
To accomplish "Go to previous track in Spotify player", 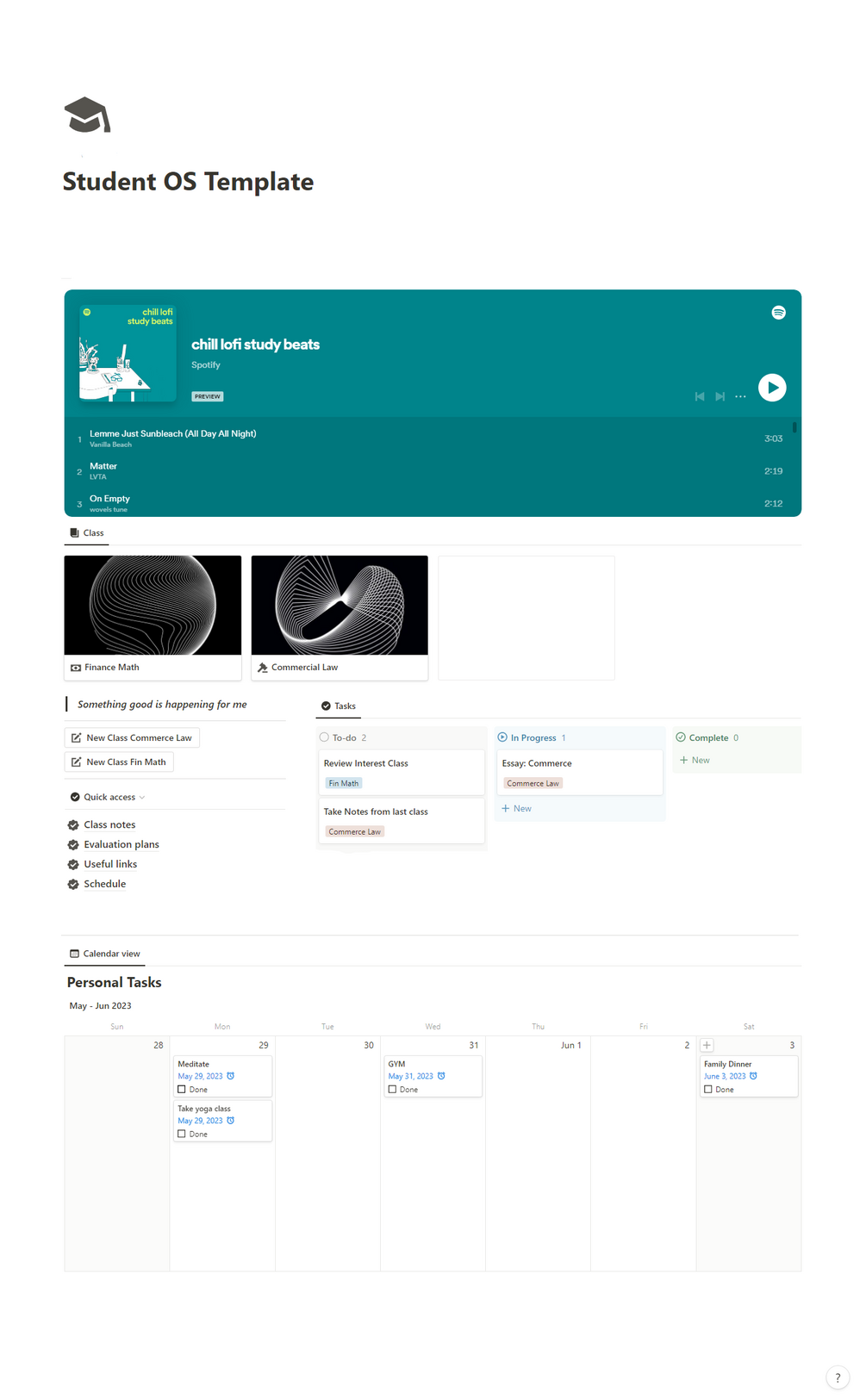I will point(700,396).
